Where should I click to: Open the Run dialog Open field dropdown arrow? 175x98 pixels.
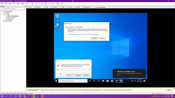click(89, 69)
